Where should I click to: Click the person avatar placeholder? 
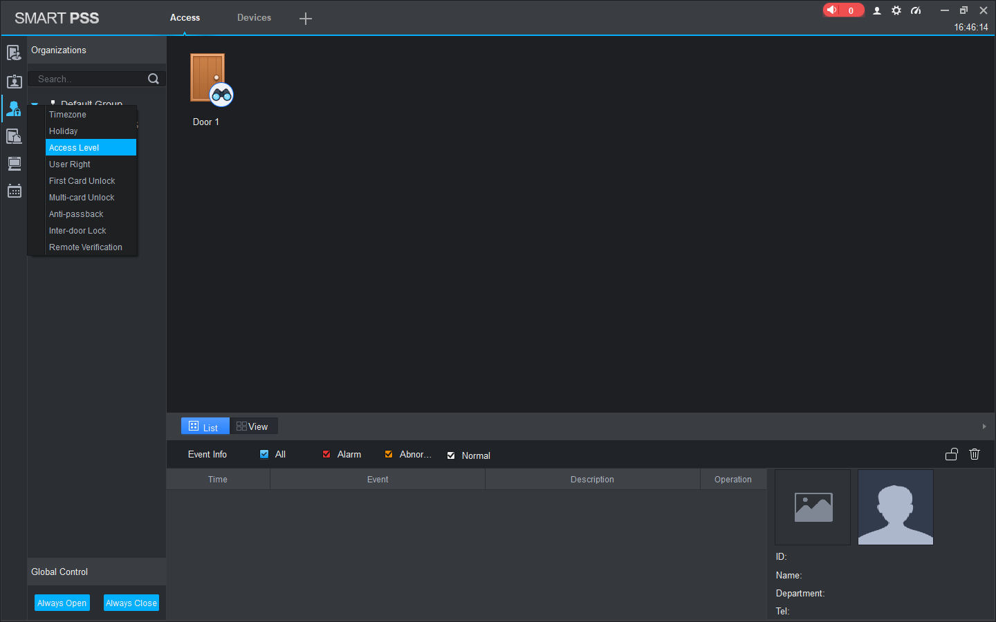coord(896,507)
